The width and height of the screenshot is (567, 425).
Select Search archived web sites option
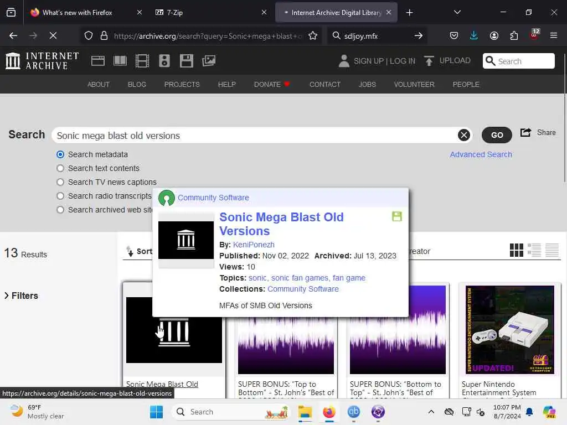pos(60,210)
